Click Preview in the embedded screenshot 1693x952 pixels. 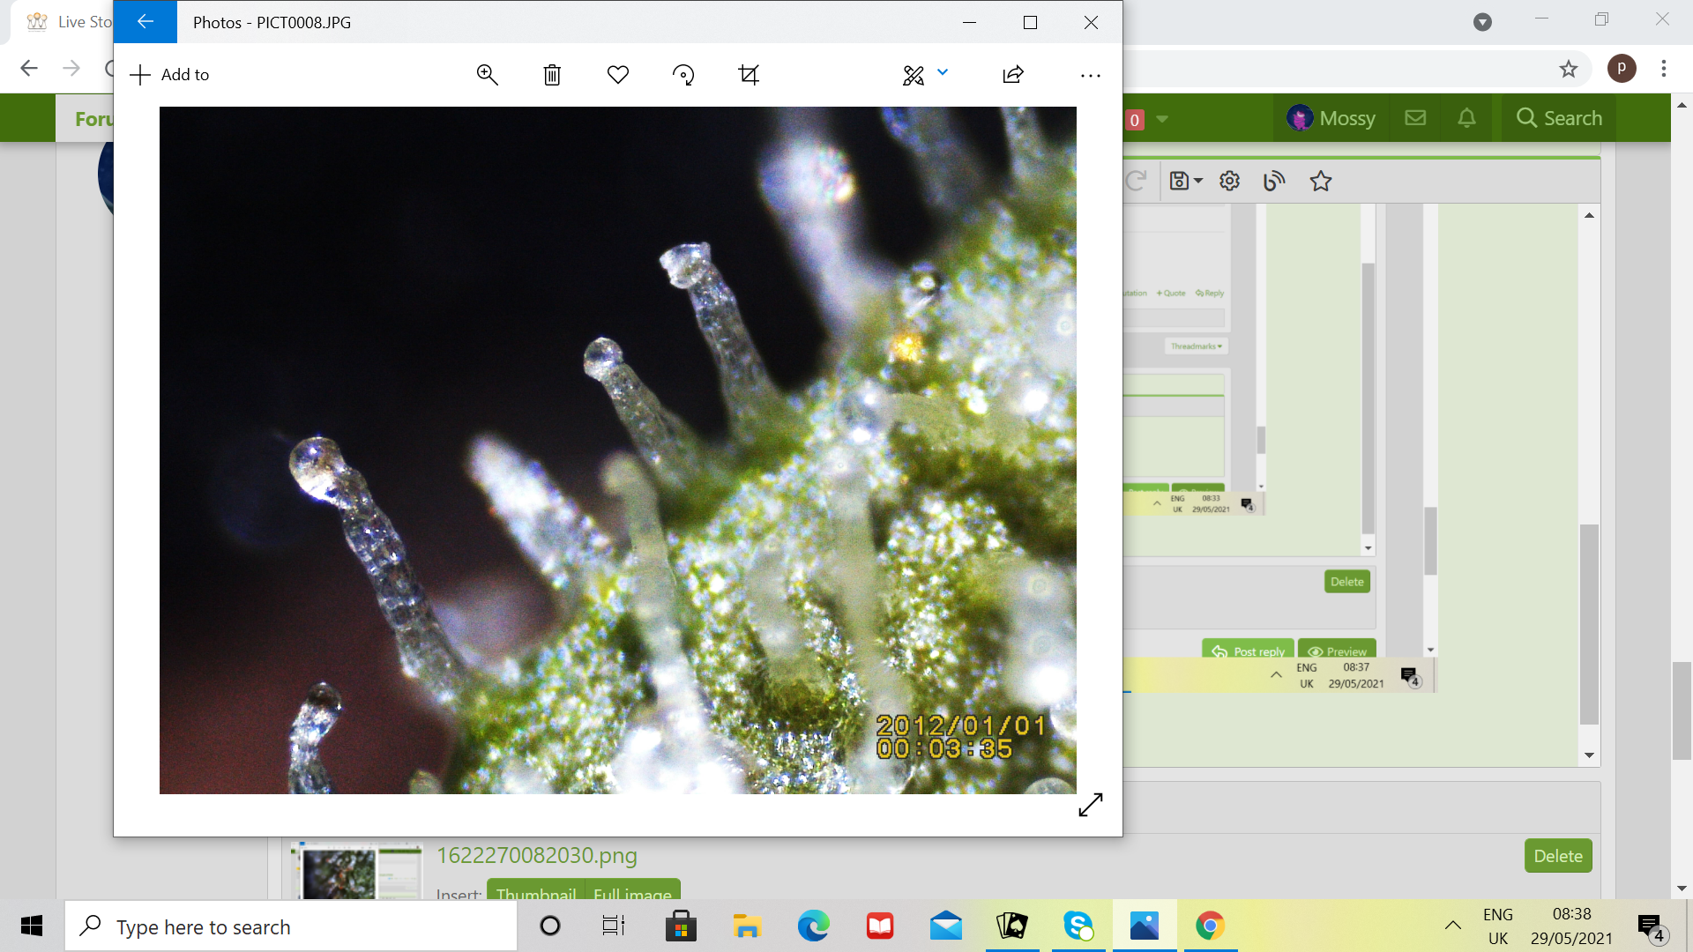point(1338,651)
